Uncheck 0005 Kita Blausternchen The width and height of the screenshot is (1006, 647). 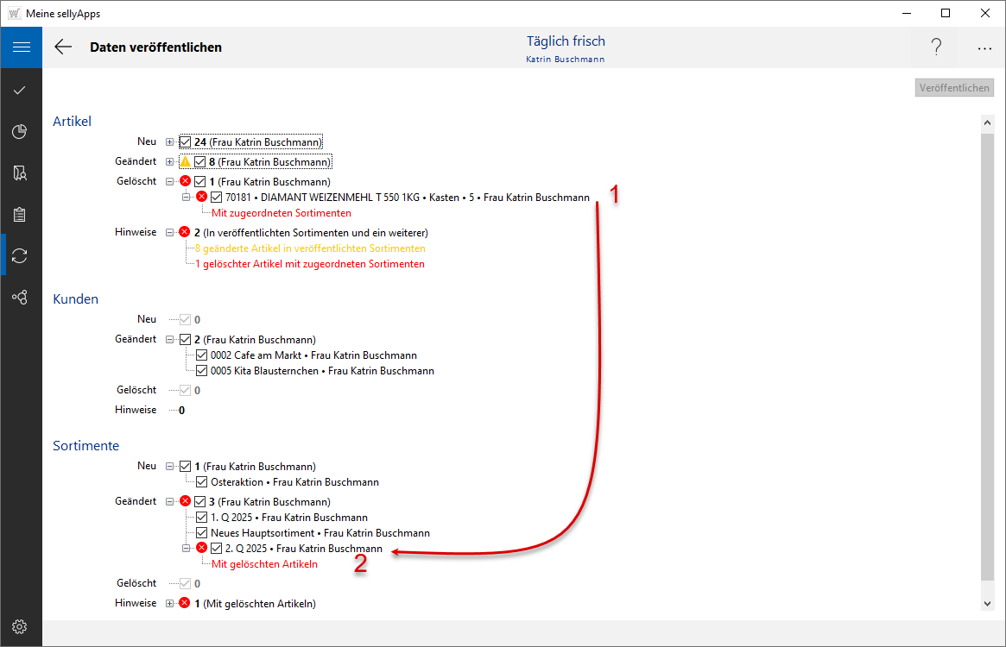[x=201, y=370]
